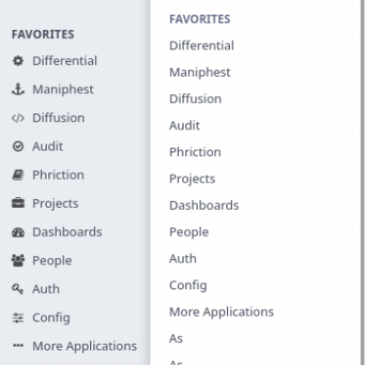Click the Dashboards gauge icon

pos(18,232)
